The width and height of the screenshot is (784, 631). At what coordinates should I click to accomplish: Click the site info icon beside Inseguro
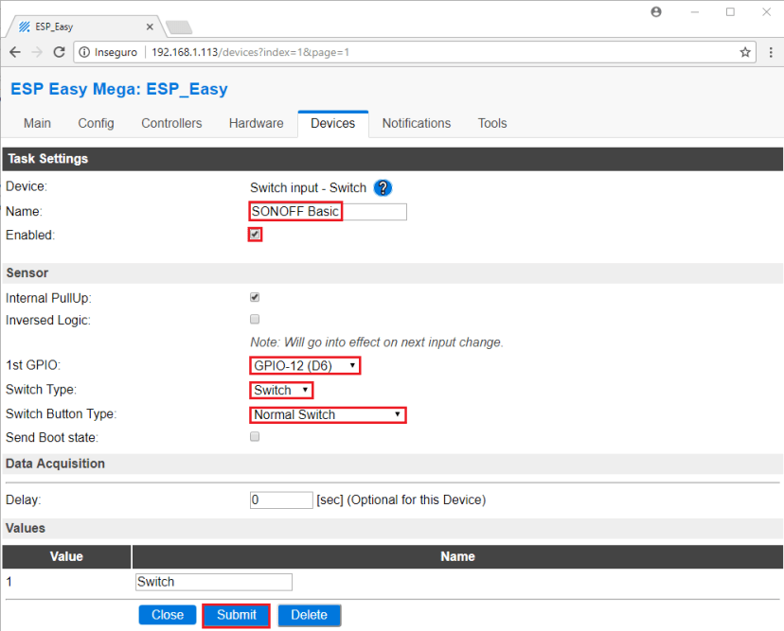(x=84, y=52)
